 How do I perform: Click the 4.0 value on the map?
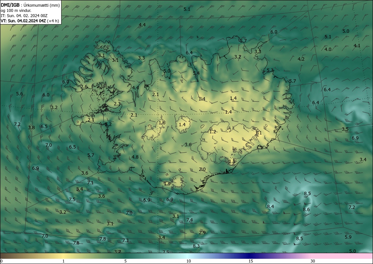(x=328, y=50)
